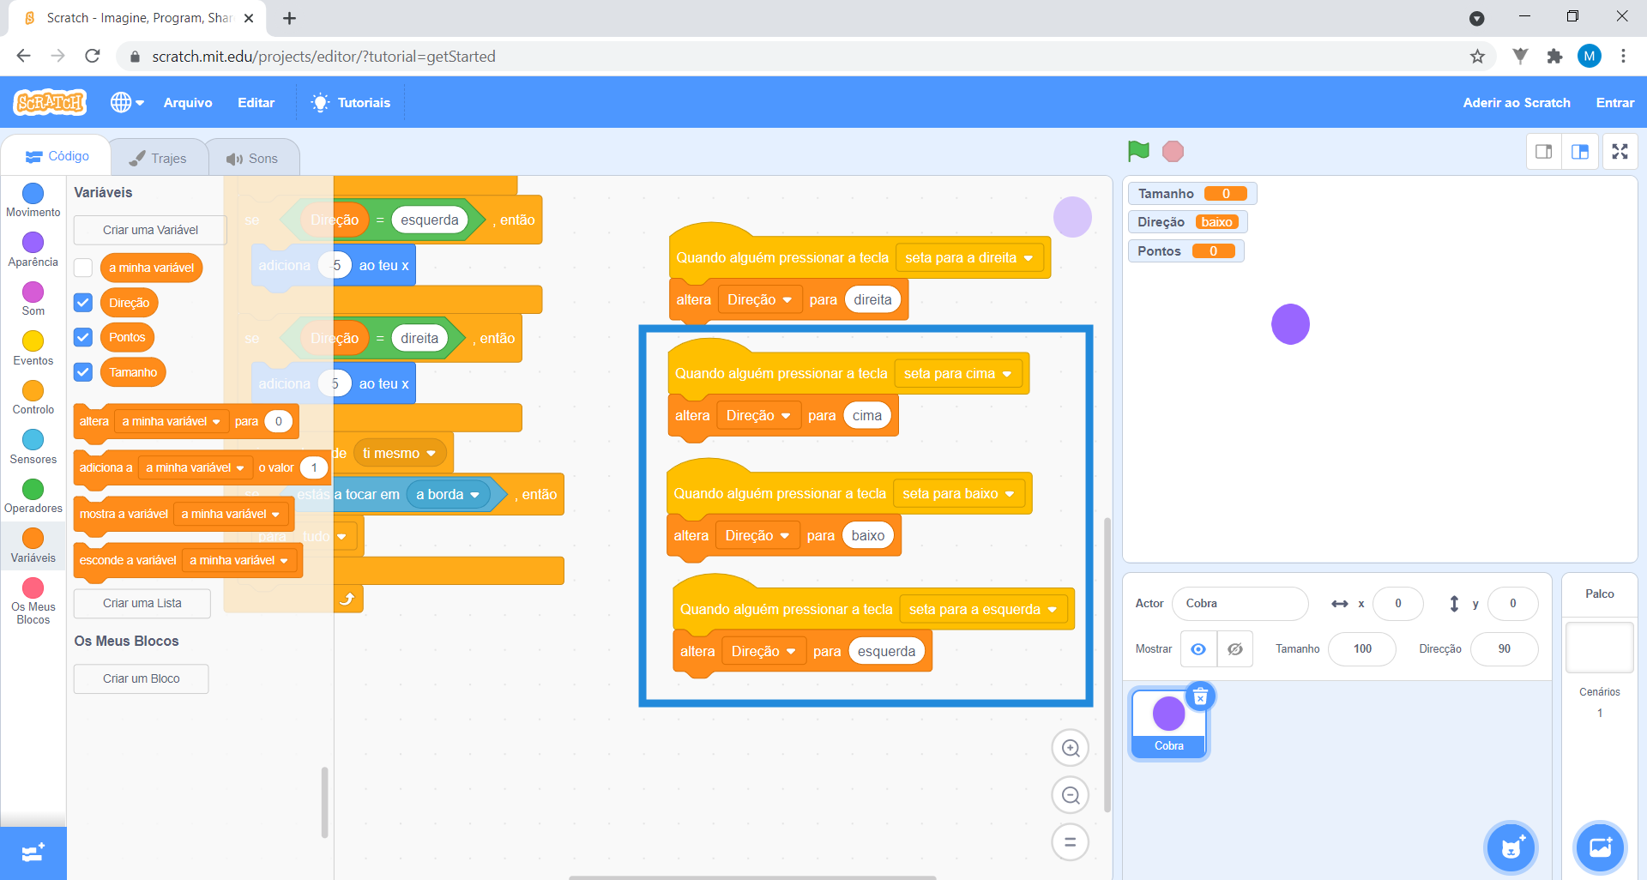Open 'seta para a esquerda' key dropdown
The width and height of the screenshot is (1647, 880).
[983, 610]
